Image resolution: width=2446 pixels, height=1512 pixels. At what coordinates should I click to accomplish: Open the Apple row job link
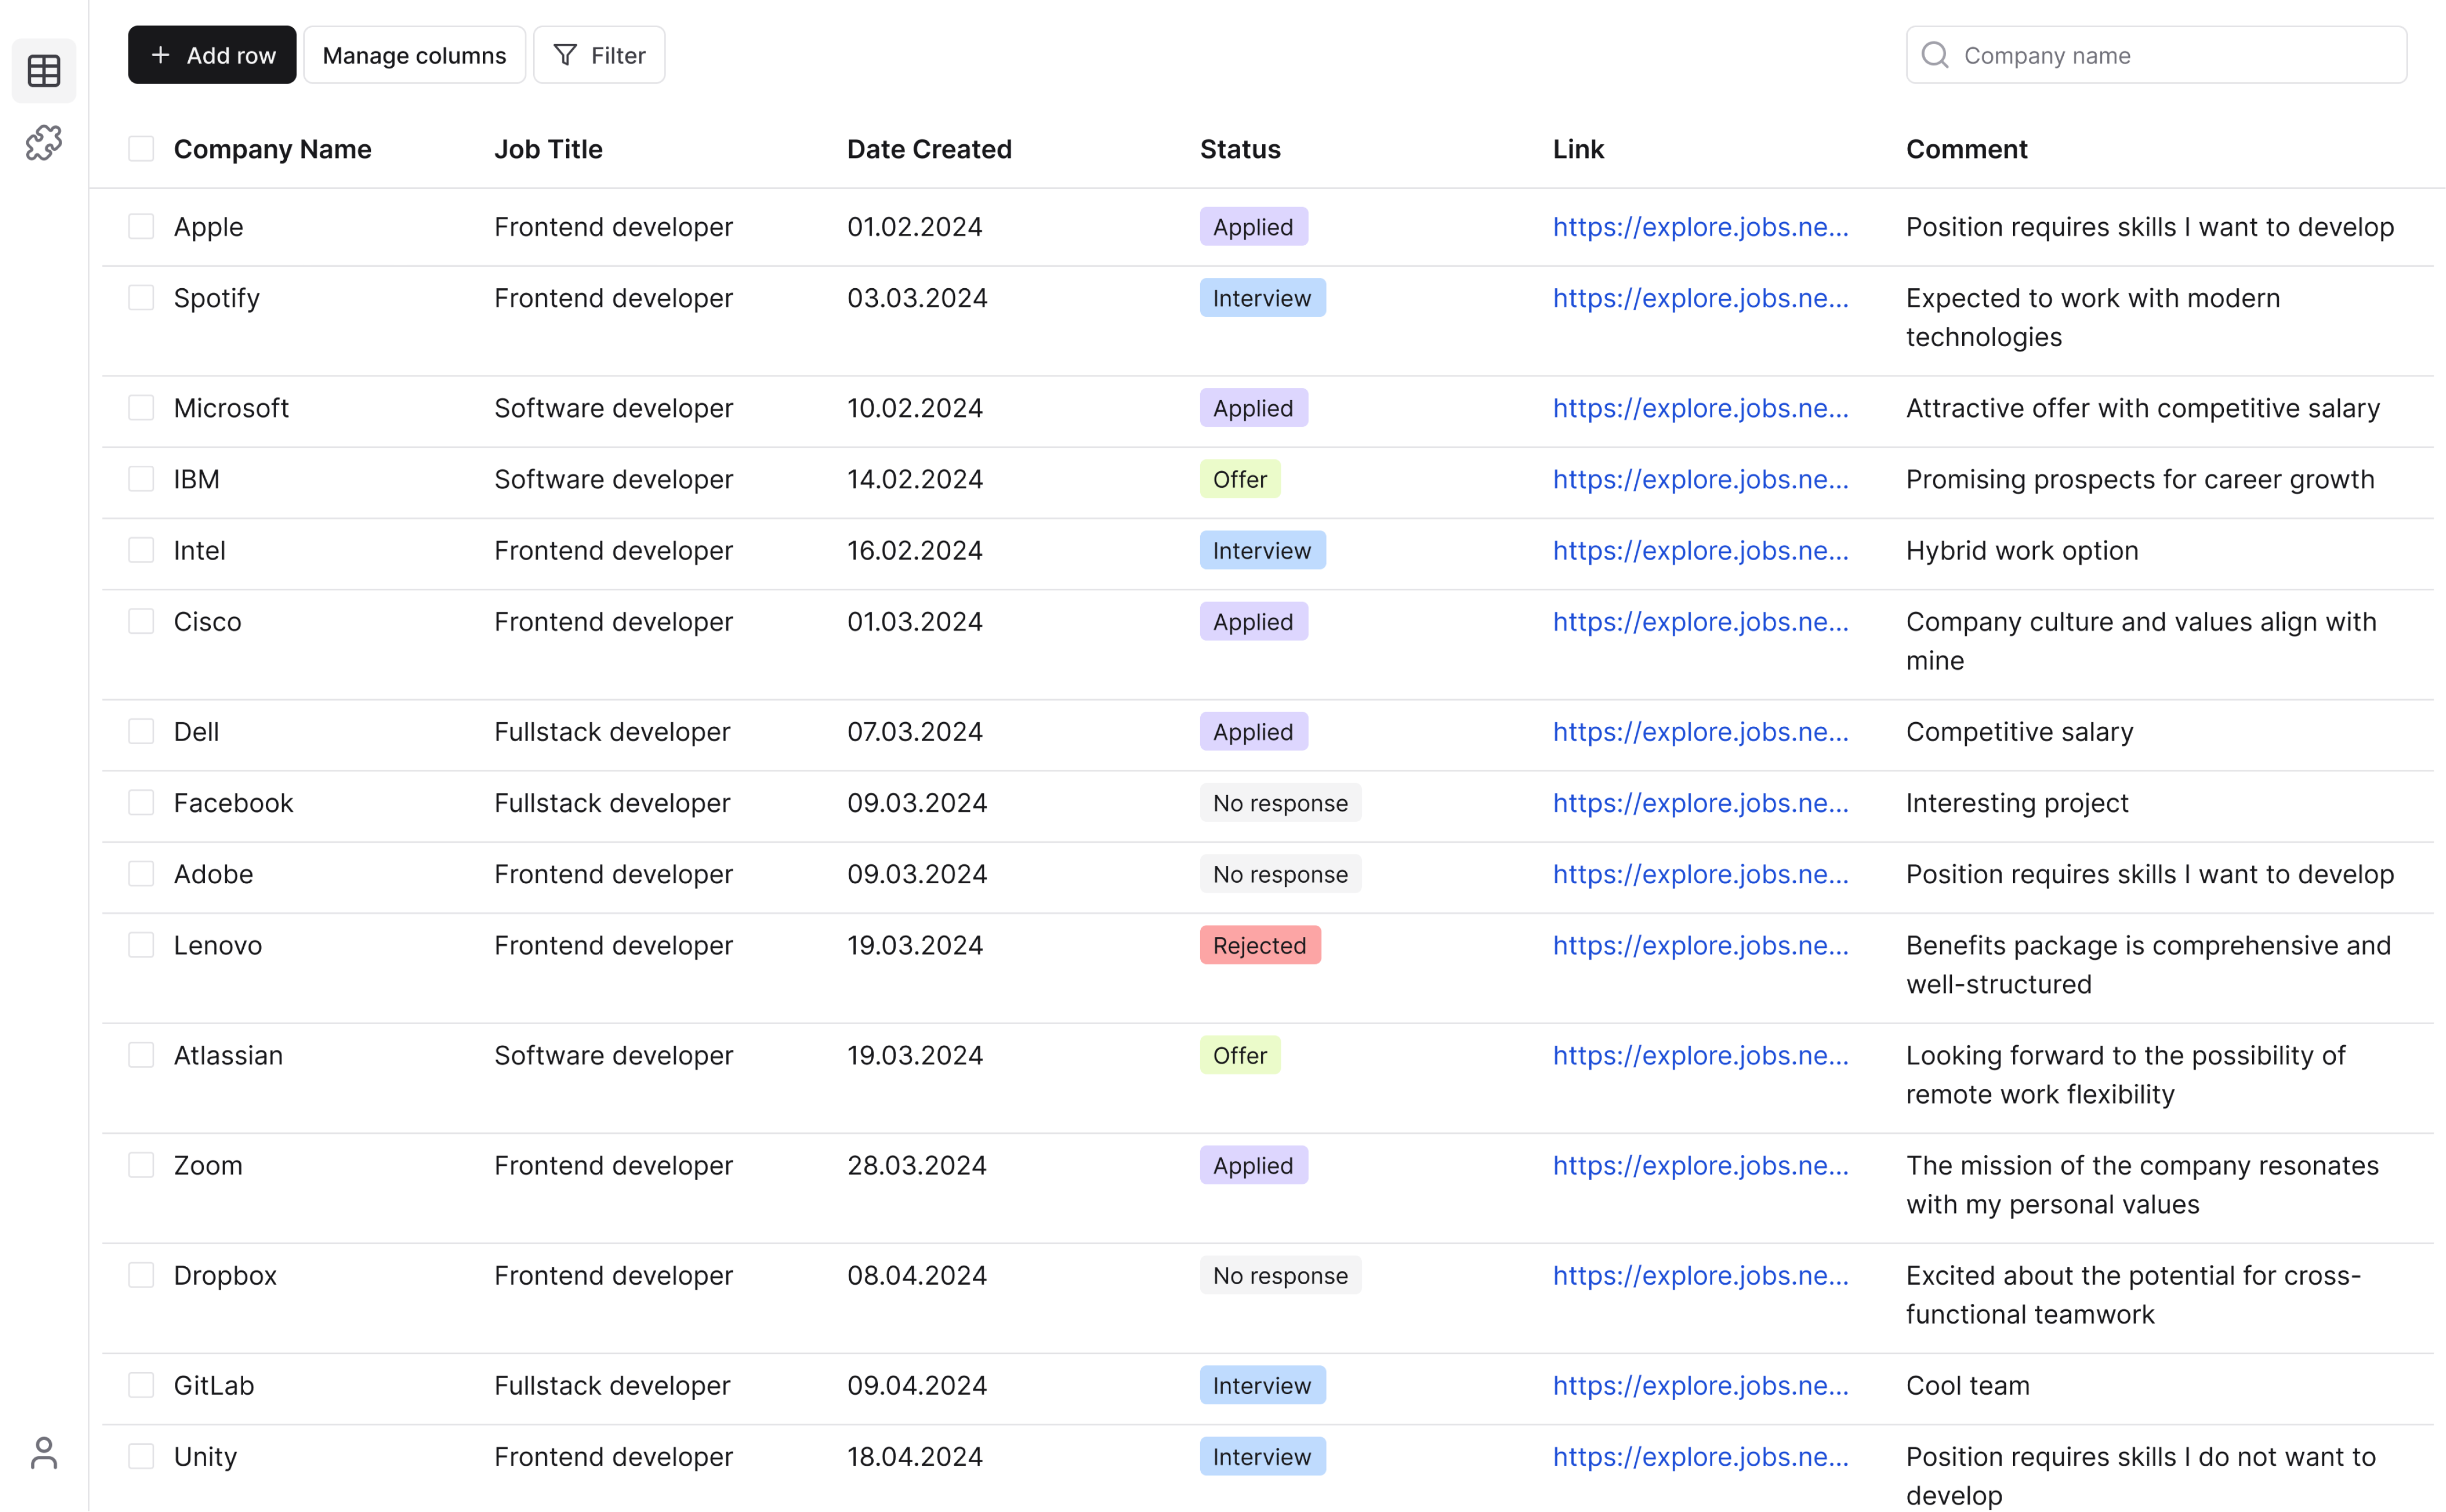pos(1700,227)
